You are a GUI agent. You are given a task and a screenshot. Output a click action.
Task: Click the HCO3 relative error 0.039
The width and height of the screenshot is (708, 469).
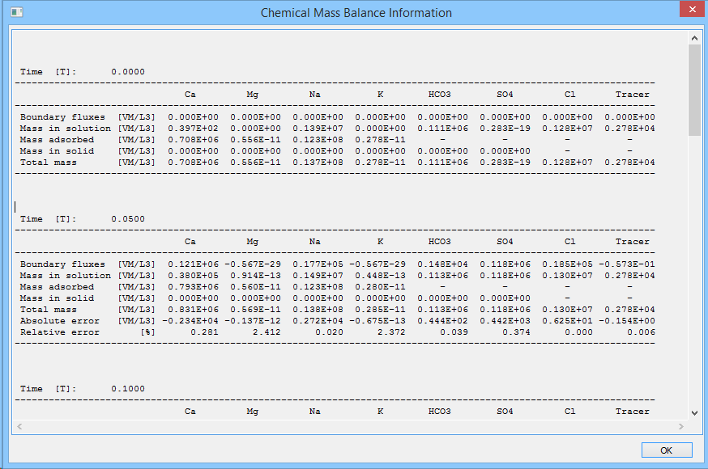[x=454, y=332]
